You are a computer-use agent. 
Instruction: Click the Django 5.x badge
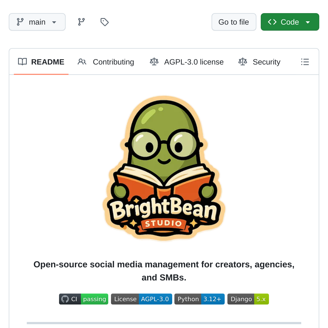point(248,299)
